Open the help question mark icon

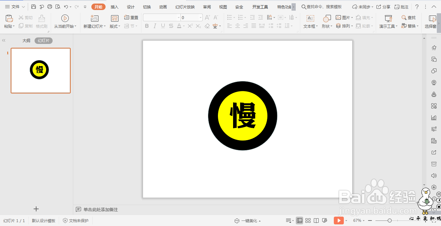[x=417, y=7]
